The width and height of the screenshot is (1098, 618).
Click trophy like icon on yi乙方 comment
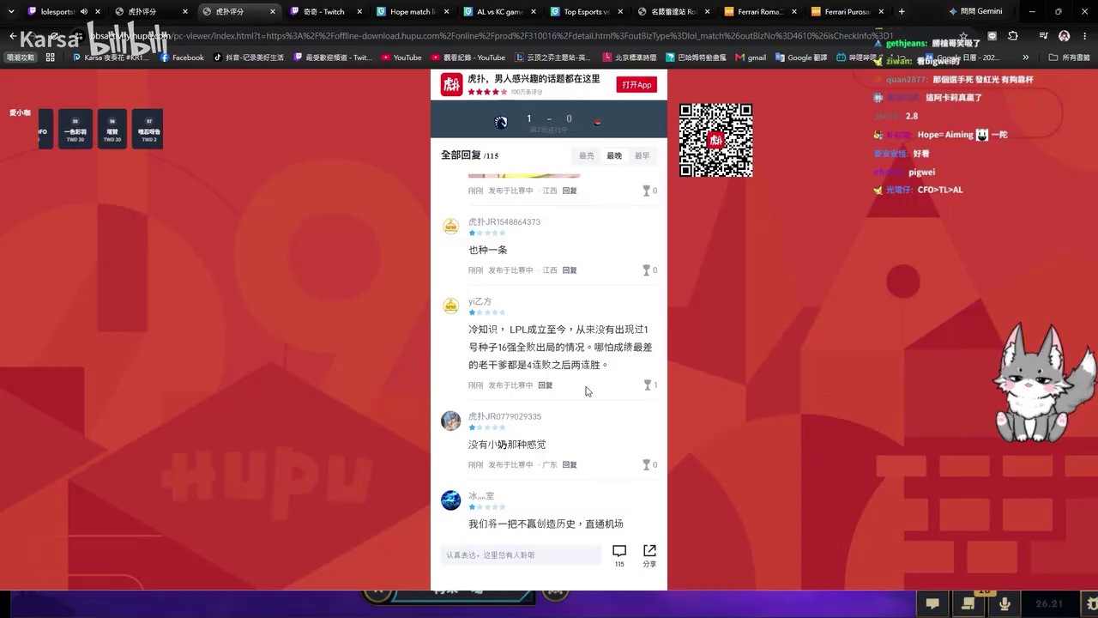tap(647, 385)
